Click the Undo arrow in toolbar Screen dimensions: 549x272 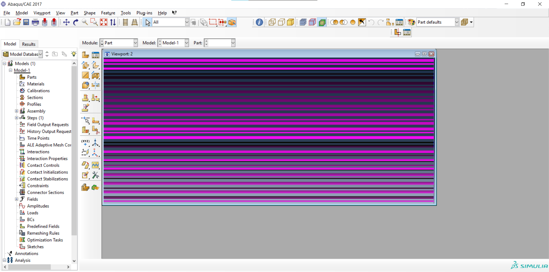(371, 22)
